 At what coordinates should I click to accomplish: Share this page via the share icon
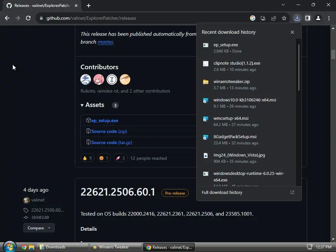pyautogui.click(x=273, y=18)
